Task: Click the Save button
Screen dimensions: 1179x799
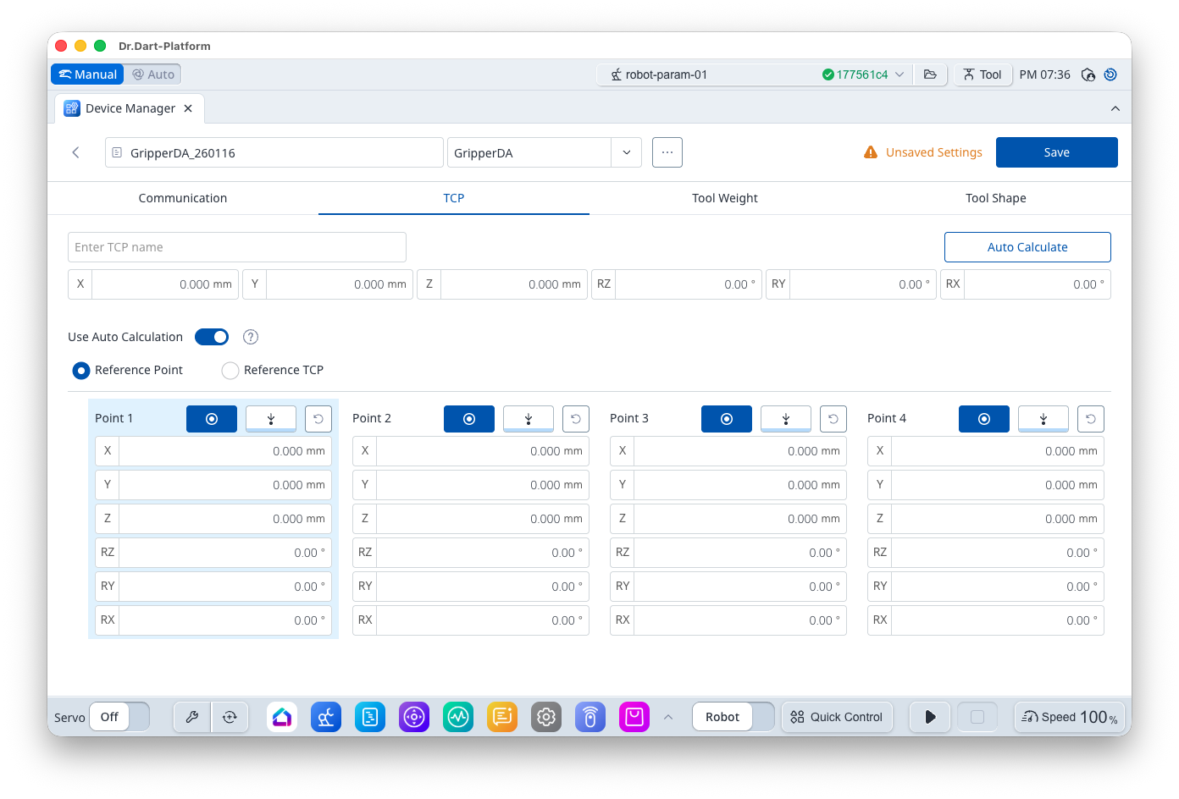Action: click(x=1057, y=152)
